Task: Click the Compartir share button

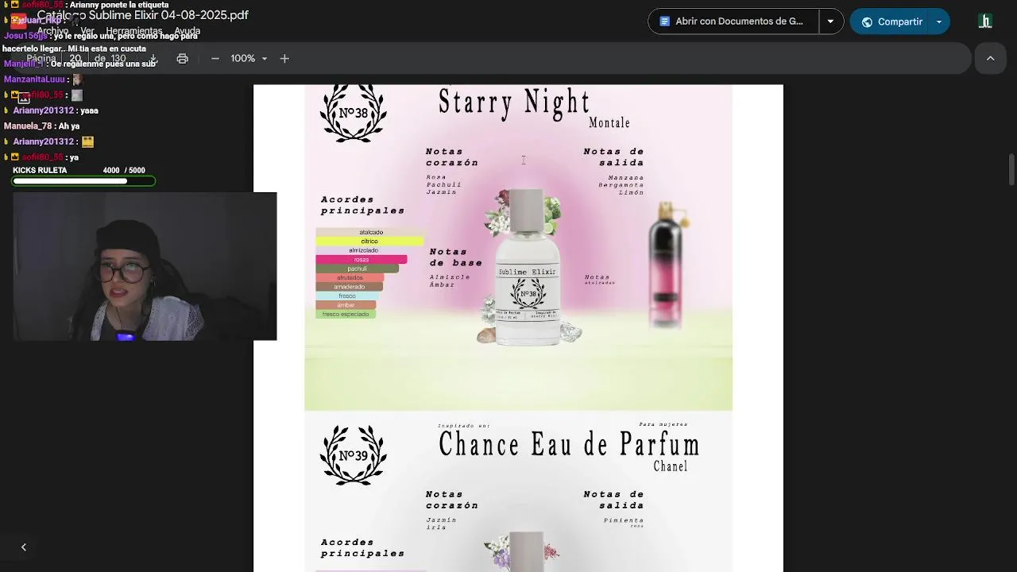Action: pyautogui.click(x=891, y=21)
